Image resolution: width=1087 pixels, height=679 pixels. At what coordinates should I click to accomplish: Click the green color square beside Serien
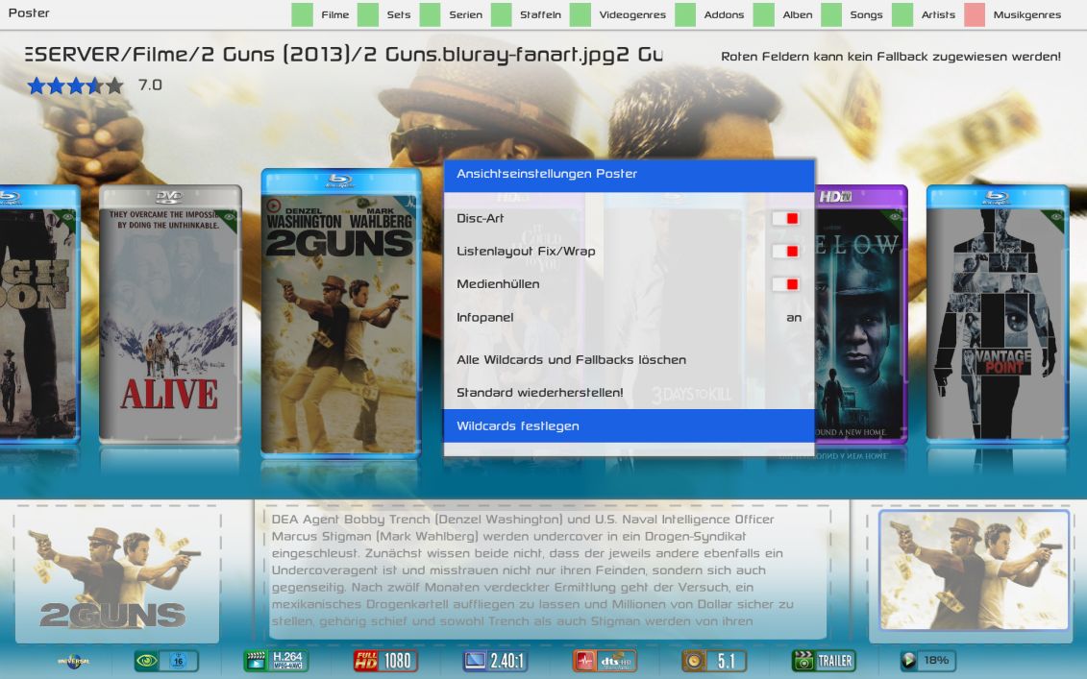pos(430,14)
